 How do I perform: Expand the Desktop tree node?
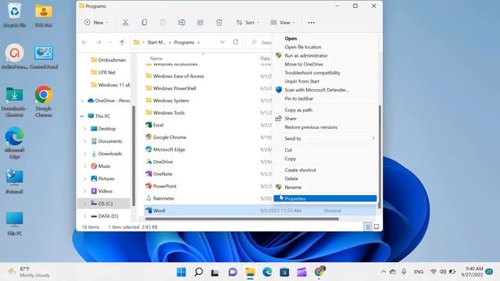click(x=85, y=129)
